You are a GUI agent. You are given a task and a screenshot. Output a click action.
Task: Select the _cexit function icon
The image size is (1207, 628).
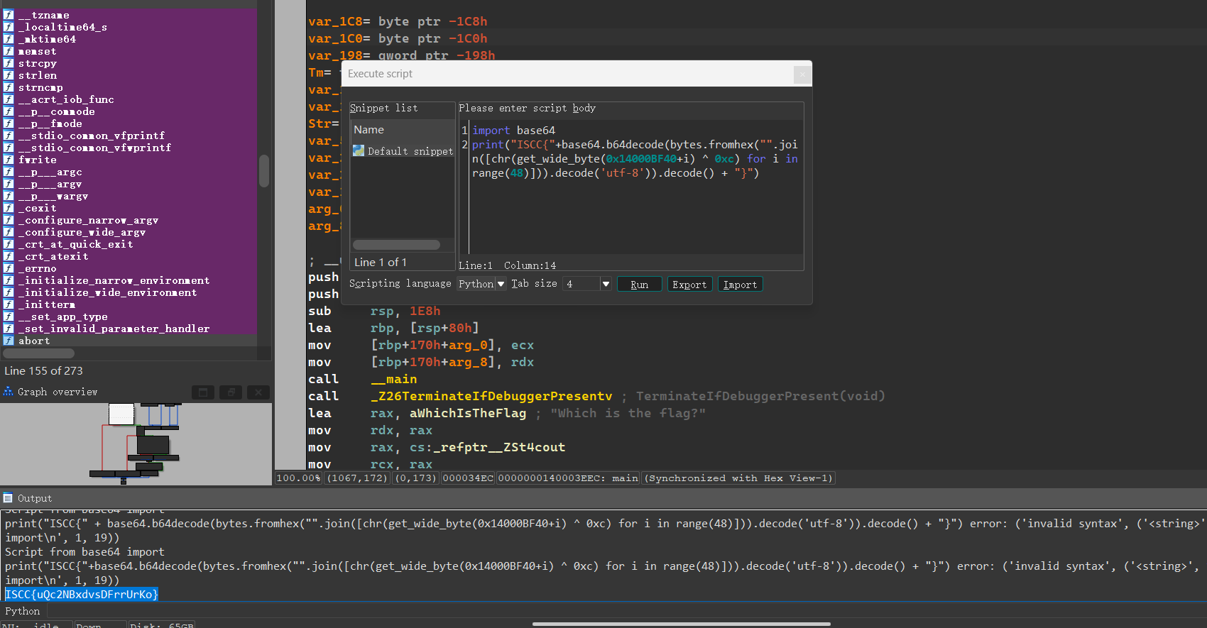coord(9,208)
